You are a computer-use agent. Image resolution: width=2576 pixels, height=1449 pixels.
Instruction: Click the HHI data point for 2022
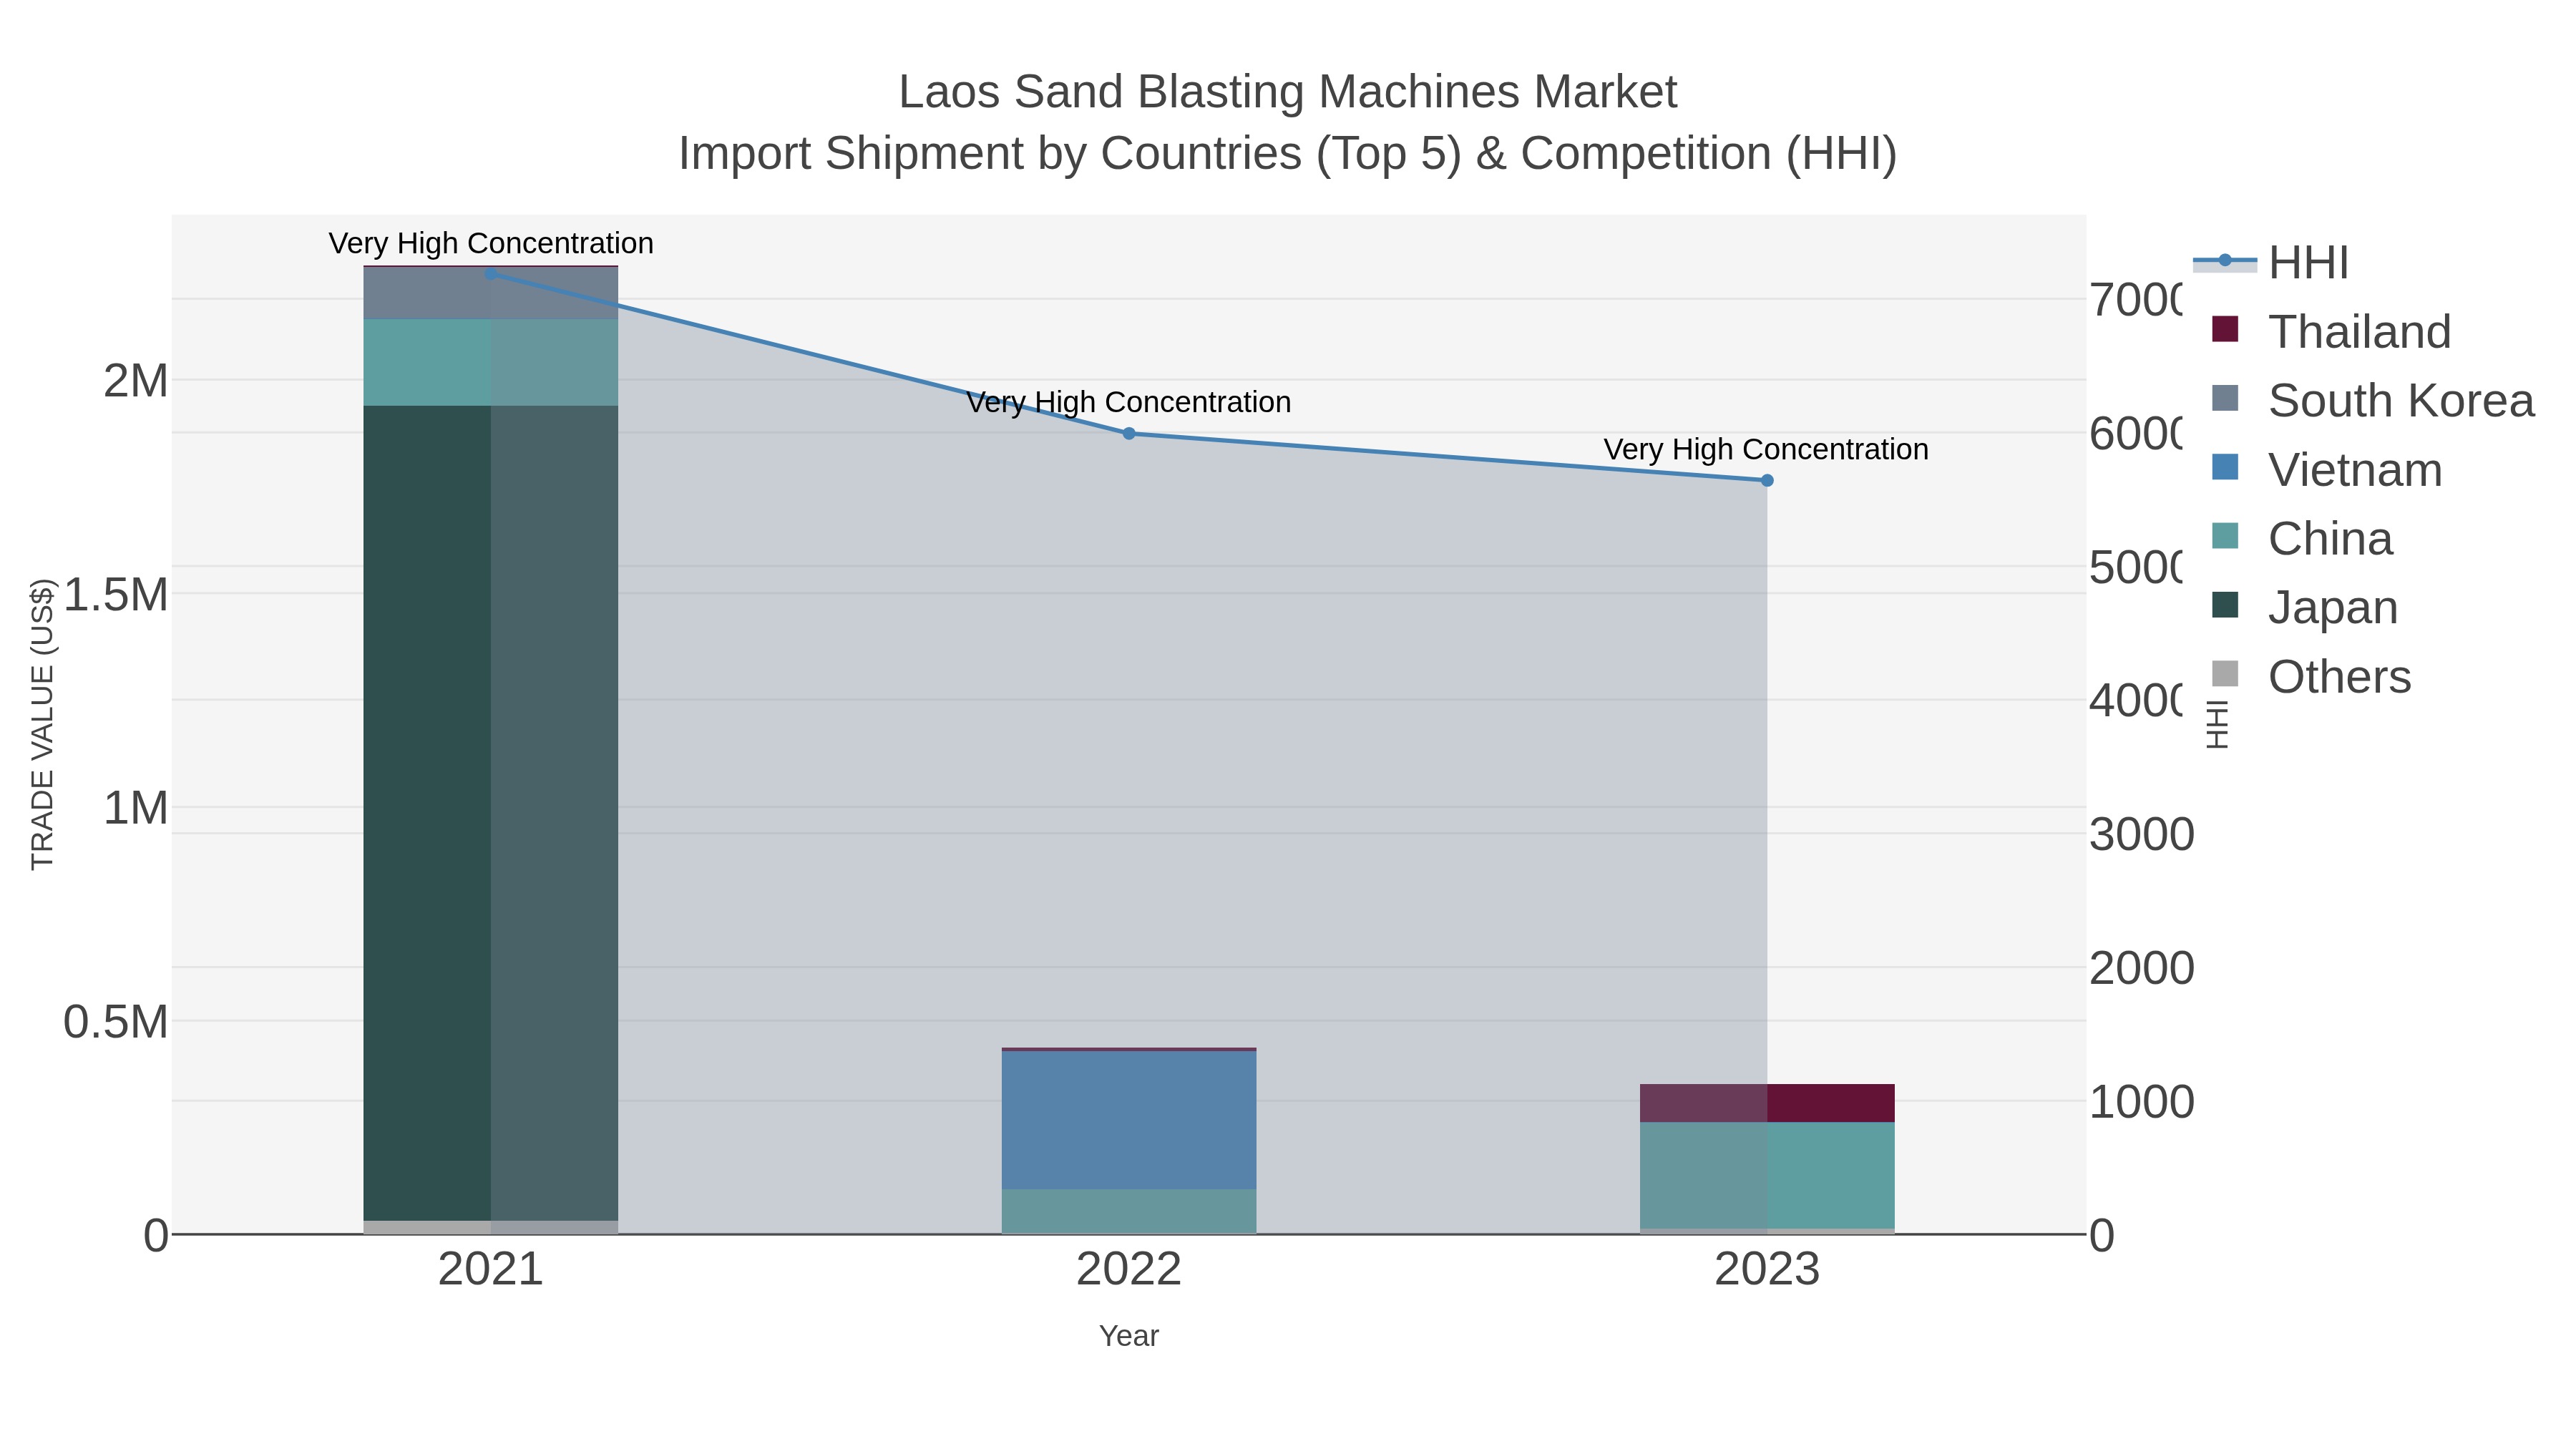pos(1129,433)
